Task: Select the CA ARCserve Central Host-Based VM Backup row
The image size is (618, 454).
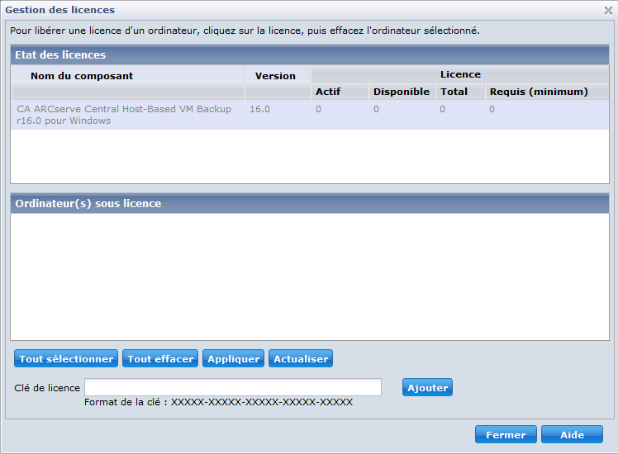Action: 310,115
